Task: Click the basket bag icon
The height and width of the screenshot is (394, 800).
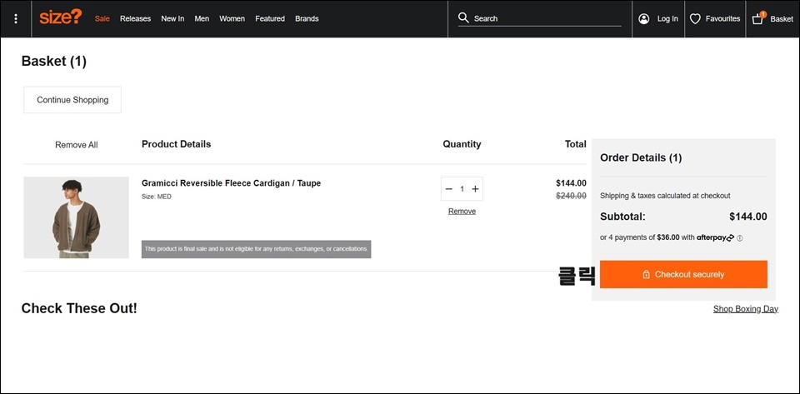Action: pyautogui.click(x=758, y=18)
